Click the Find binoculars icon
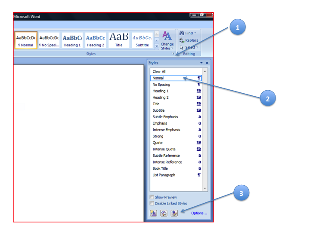Image resolution: width=310 pixels, height=232 pixels. (182, 33)
